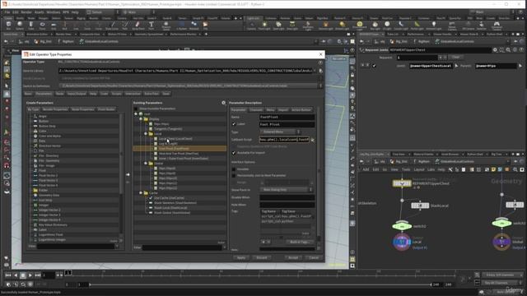The width and height of the screenshot is (527, 296).
Task: Open the File menu
Action: [7, 12]
